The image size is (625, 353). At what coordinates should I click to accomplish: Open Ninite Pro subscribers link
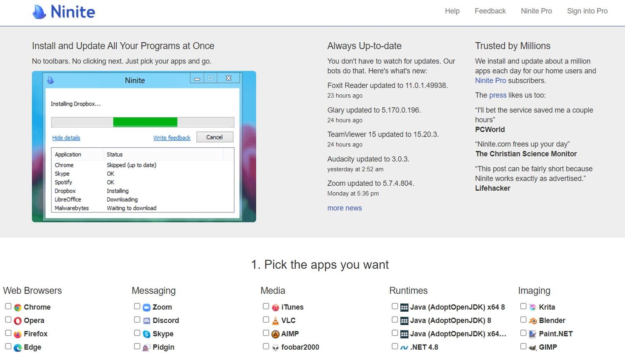point(490,81)
